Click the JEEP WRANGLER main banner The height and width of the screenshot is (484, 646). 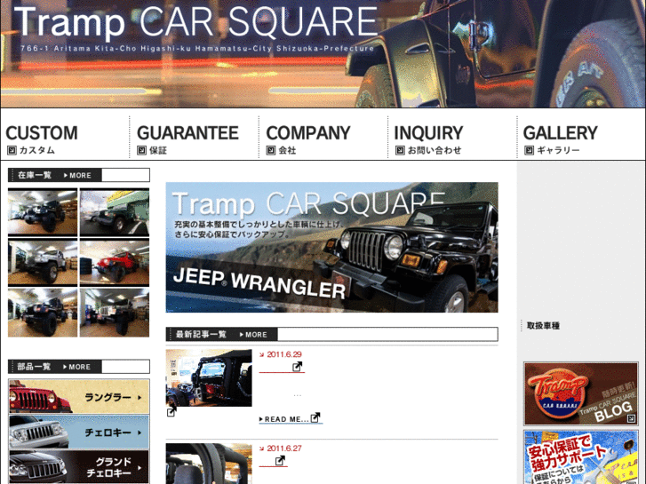(x=331, y=247)
